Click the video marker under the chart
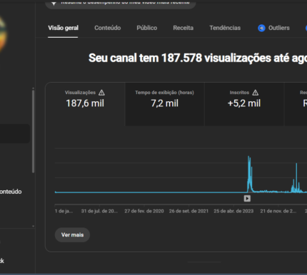Screen dimensions: 307x275 247,198
